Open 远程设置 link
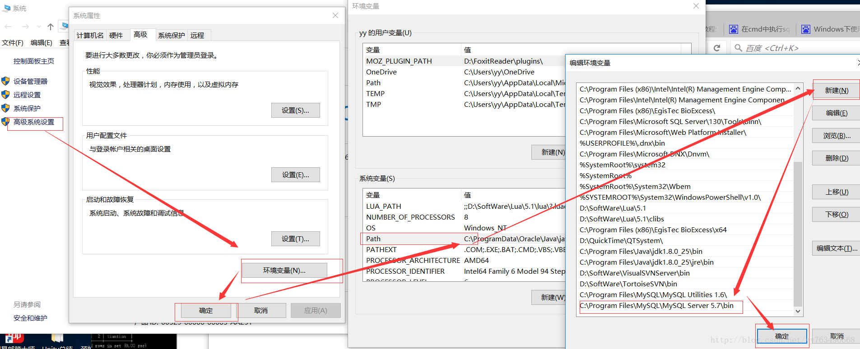 click(27, 95)
